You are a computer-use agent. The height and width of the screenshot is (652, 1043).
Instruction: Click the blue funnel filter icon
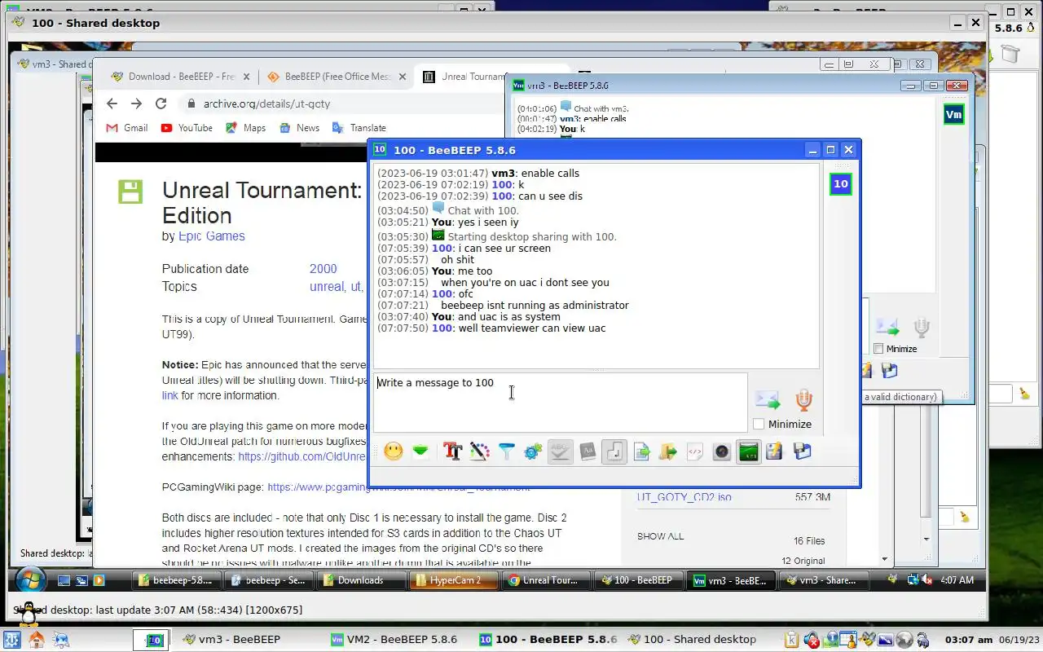coord(506,451)
